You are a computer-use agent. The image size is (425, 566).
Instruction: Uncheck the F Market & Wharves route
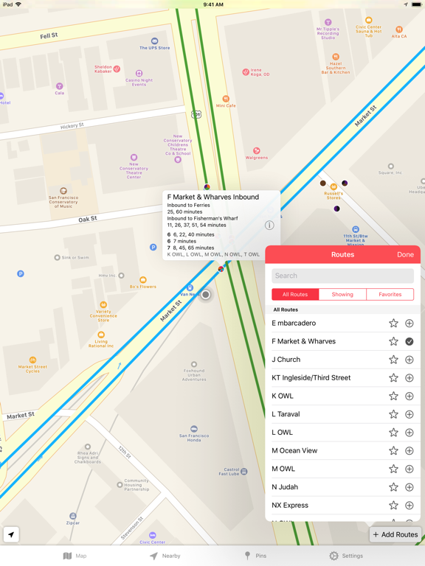click(x=409, y=341)
